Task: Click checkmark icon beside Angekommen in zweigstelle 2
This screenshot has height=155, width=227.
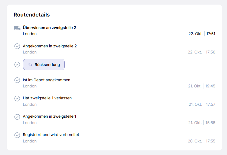Action: point(17,46)
